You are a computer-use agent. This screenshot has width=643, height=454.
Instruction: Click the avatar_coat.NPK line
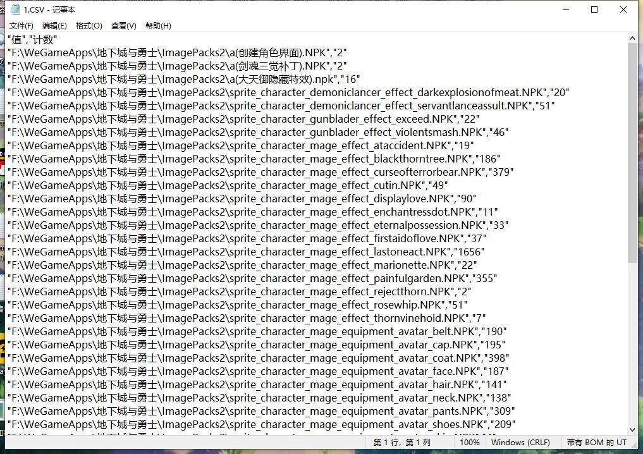259,358
